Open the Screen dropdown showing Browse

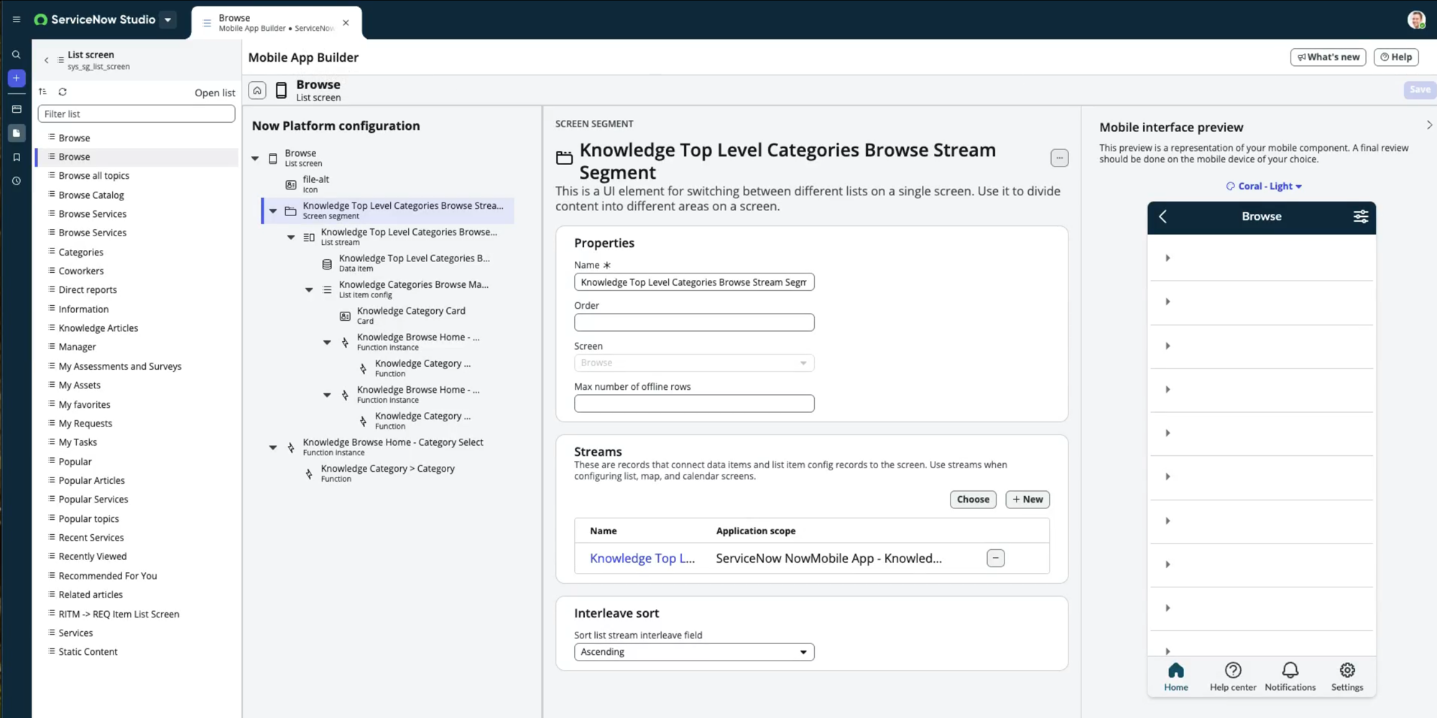[x=694, y=363]
